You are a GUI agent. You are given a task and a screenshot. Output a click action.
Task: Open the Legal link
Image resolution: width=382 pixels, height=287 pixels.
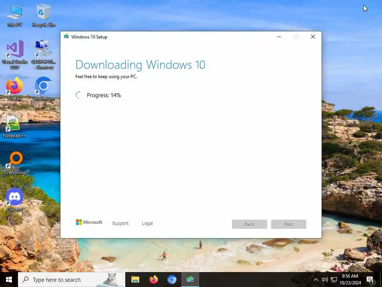147,223
